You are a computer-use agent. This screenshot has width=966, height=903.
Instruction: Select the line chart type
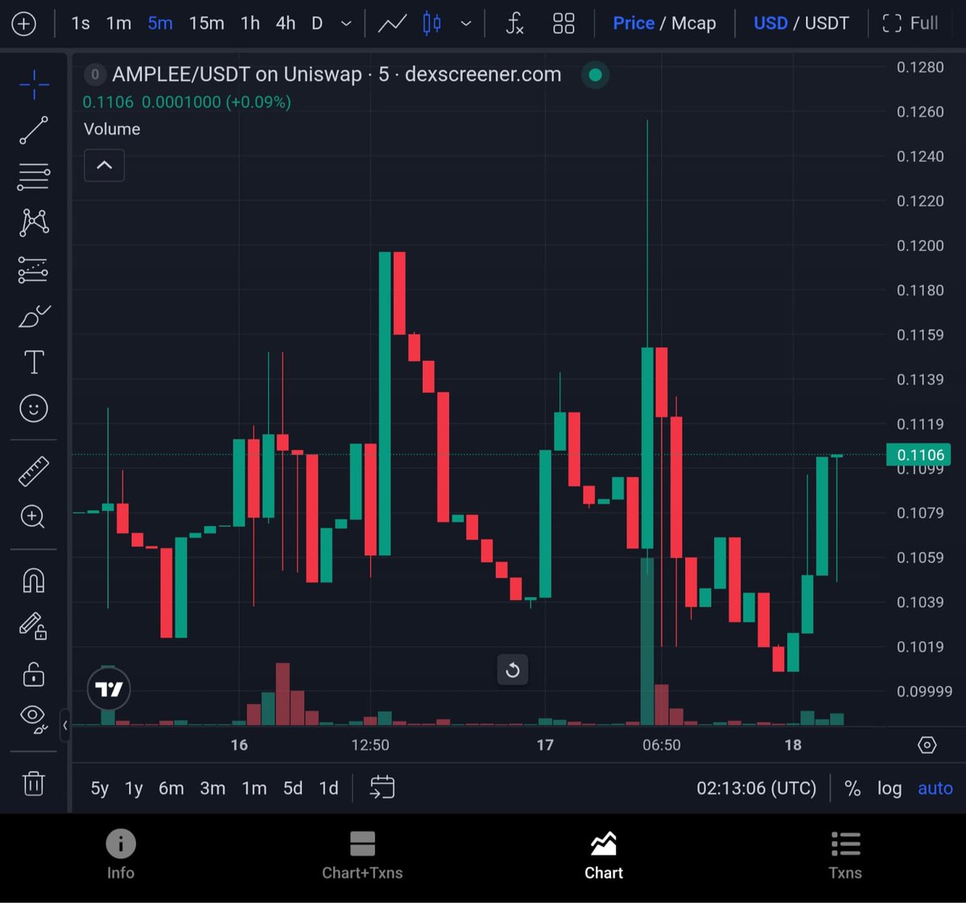(392, 23)
